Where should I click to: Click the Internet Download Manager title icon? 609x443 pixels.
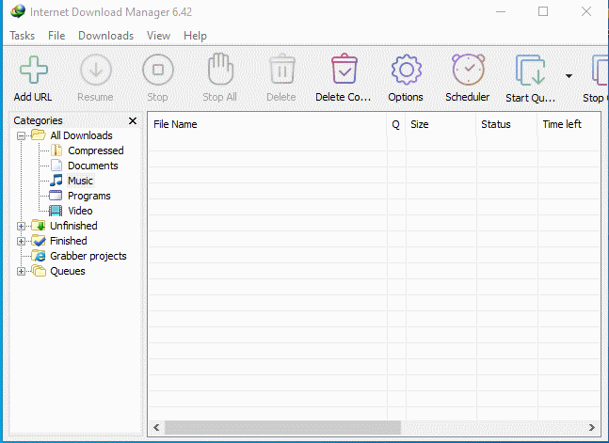click(x=18, y=11)
